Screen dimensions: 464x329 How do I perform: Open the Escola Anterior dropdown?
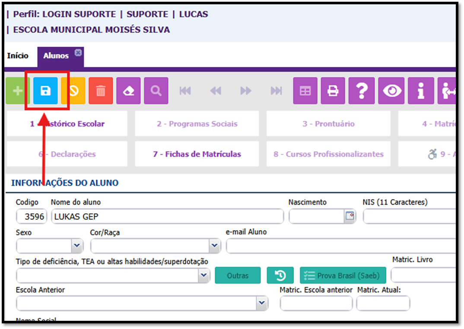click(261, 304)
